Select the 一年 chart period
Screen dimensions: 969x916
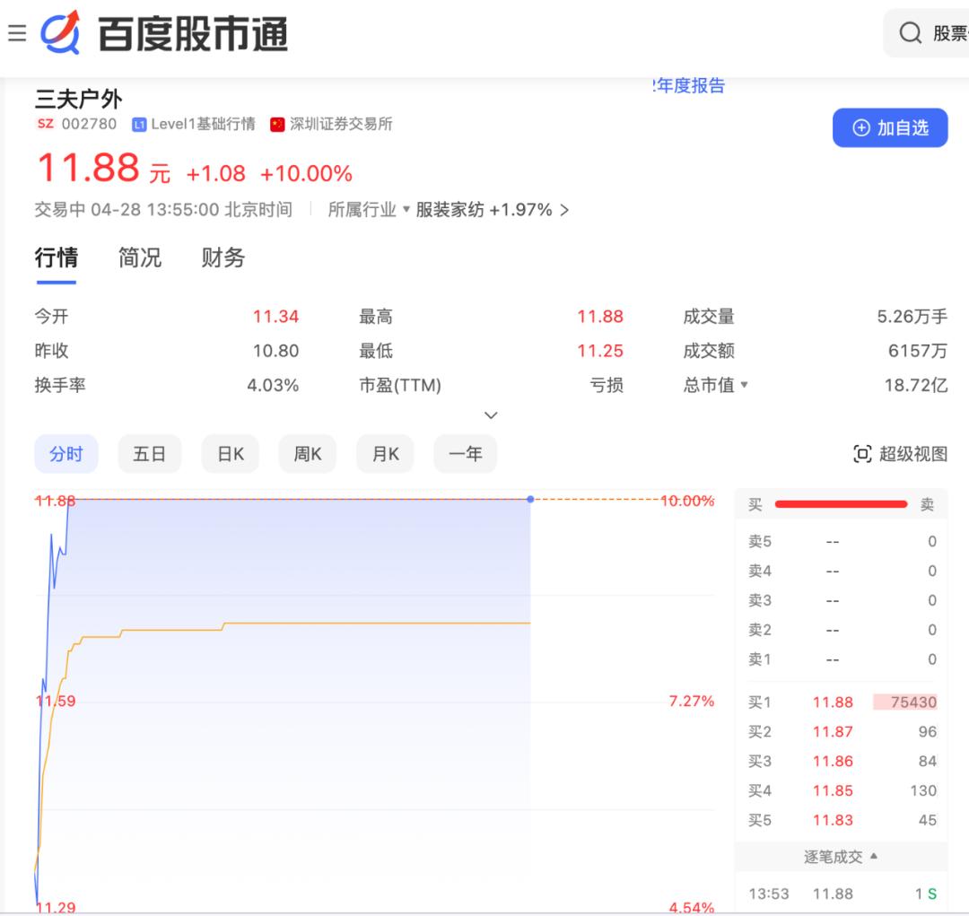point(465,454)
